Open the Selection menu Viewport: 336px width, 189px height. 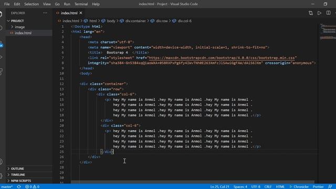(31, 4)
